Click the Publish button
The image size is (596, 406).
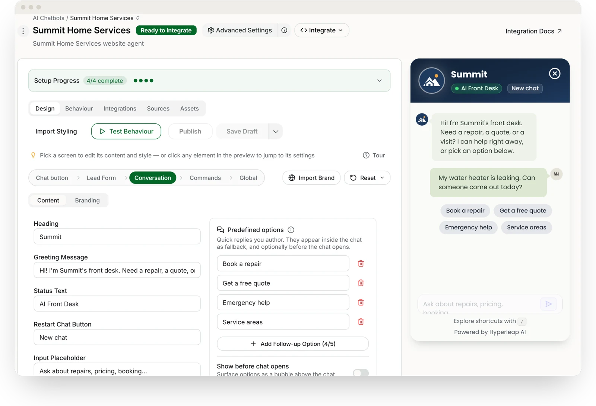[x=190, y=132]
